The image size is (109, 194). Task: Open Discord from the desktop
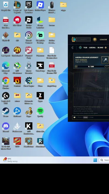6,127
